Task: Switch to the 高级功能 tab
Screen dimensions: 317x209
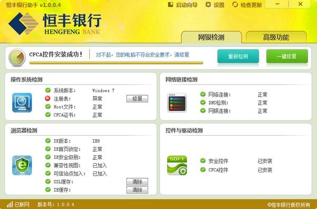Action: point(276,37)
